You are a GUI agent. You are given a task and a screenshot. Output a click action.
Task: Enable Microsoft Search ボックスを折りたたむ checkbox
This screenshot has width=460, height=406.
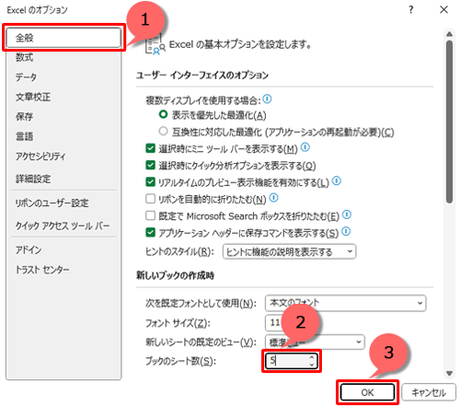(150, 215)
